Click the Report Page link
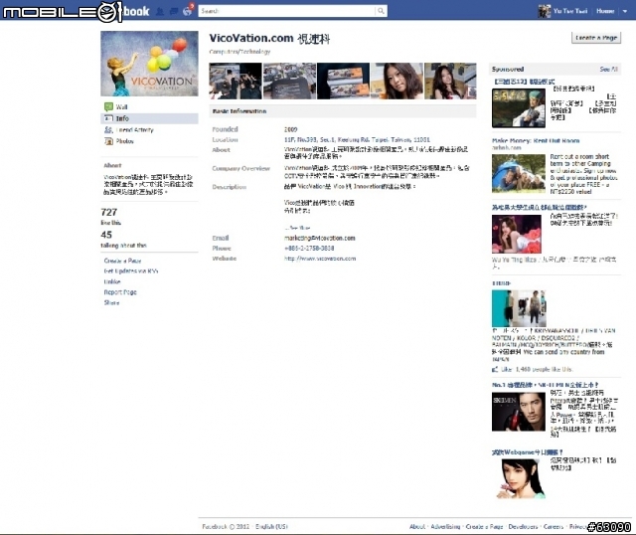Viewport: 636px width, 535px height. pyautogui.click(x=120, y=292)
